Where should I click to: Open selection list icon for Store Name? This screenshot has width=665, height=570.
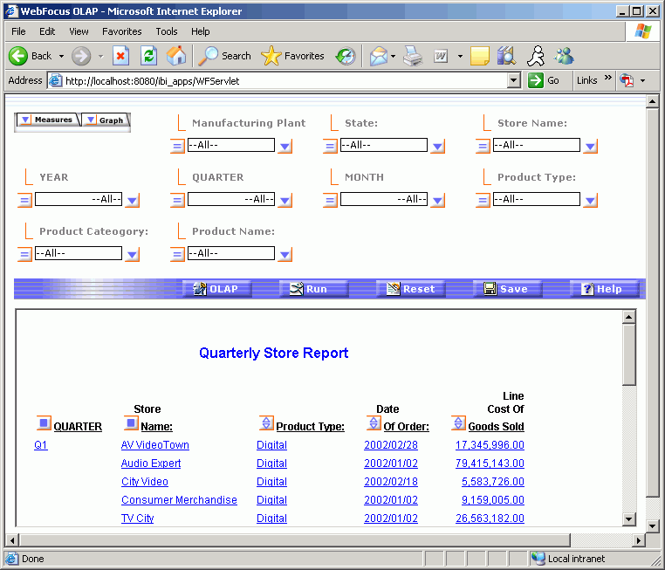tap(483, 147)
